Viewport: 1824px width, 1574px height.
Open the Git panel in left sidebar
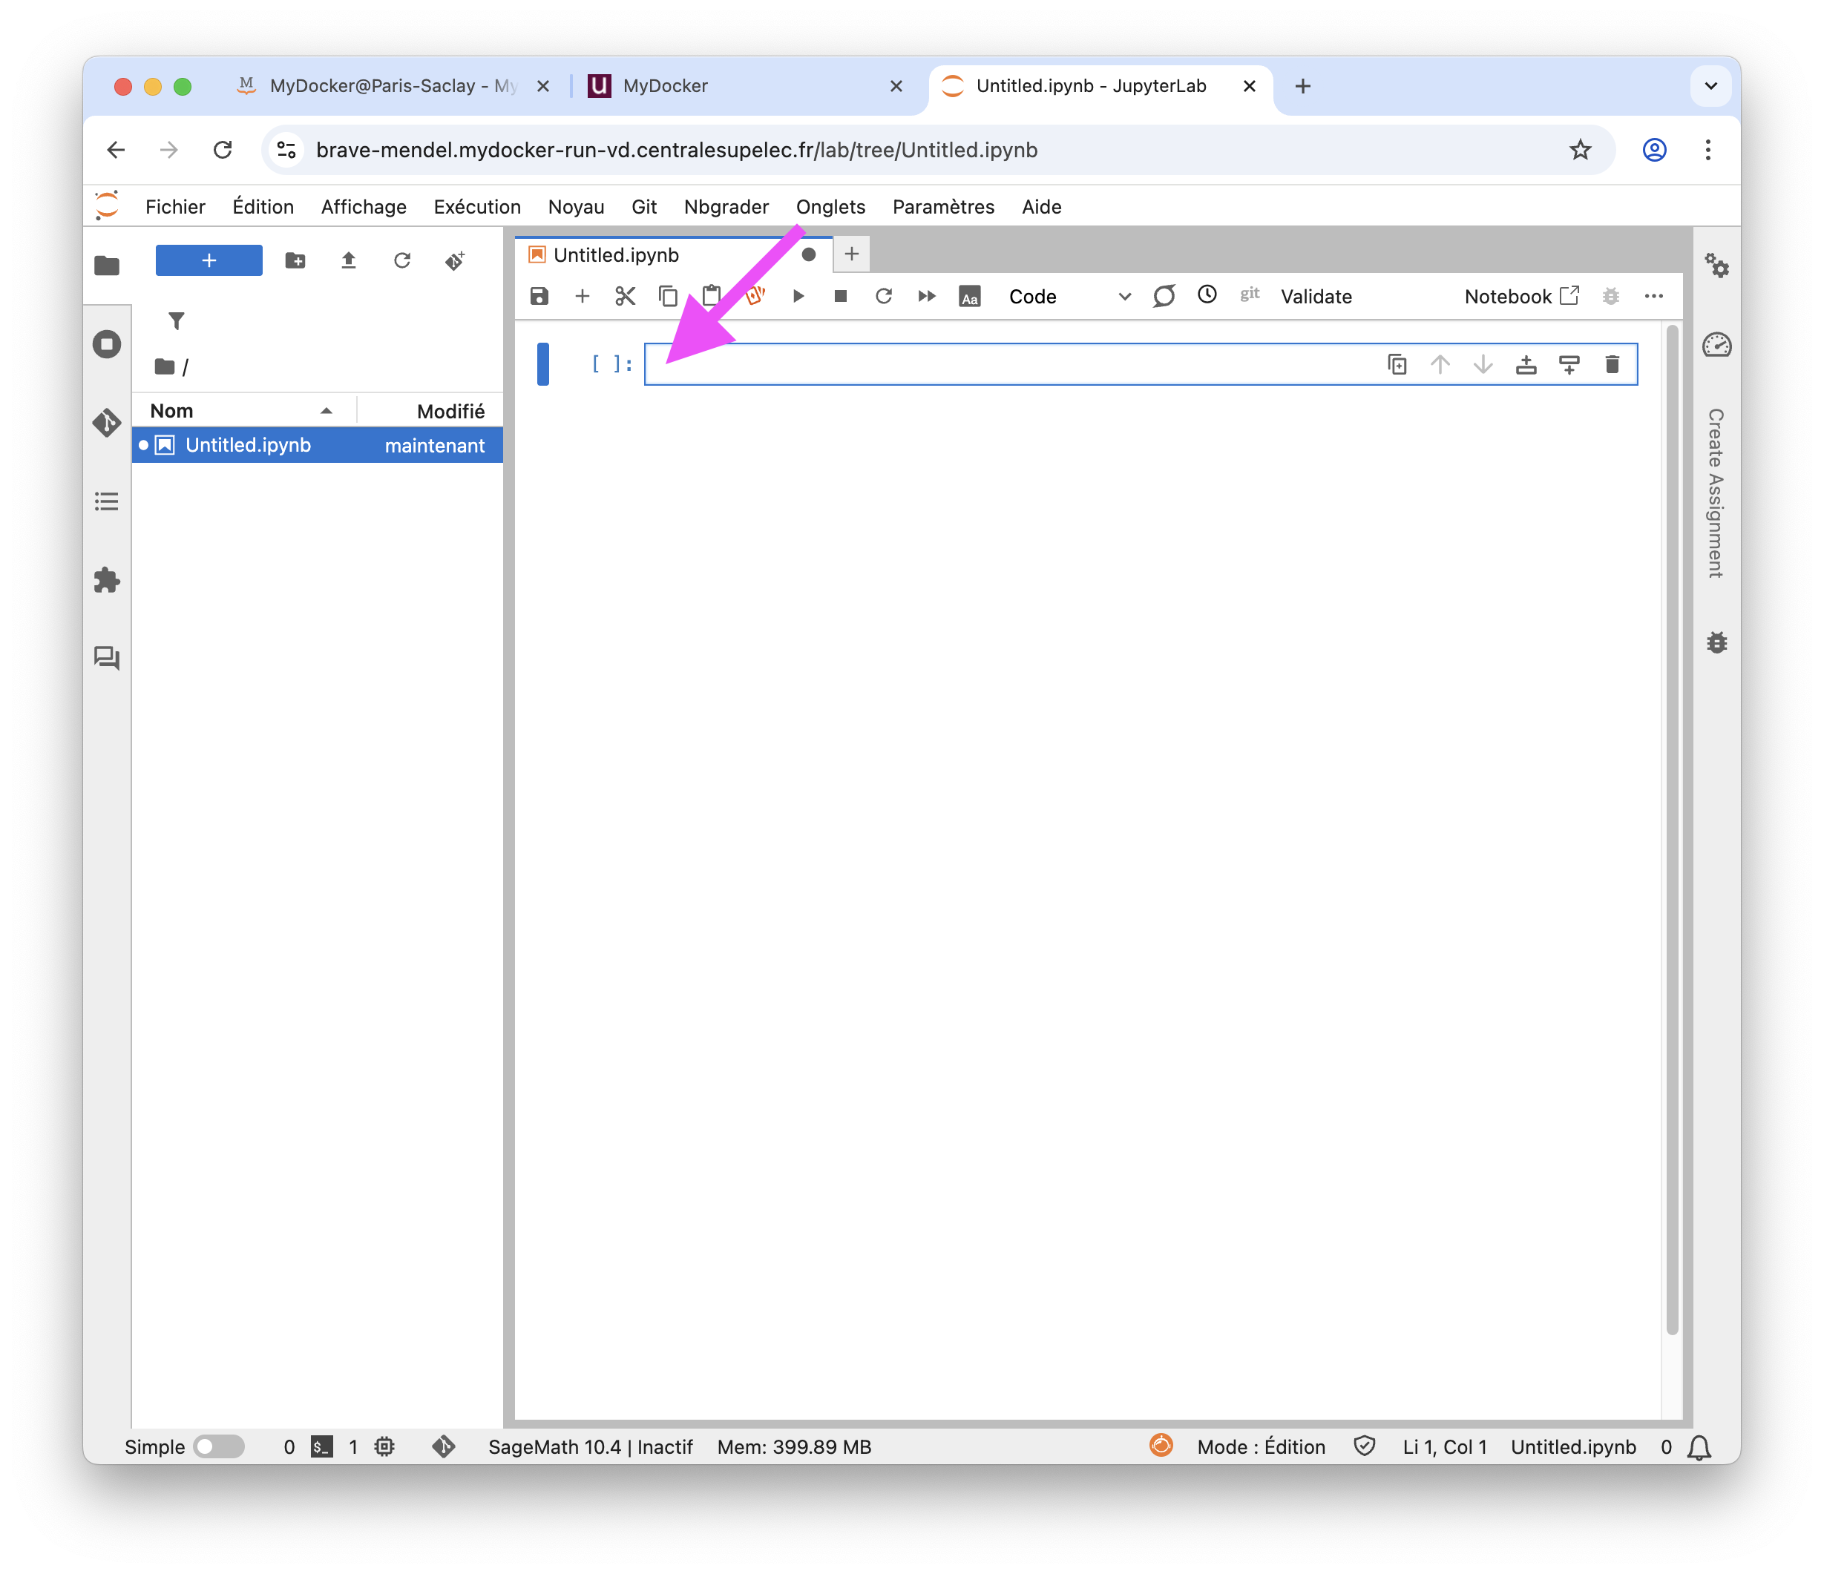107,424
